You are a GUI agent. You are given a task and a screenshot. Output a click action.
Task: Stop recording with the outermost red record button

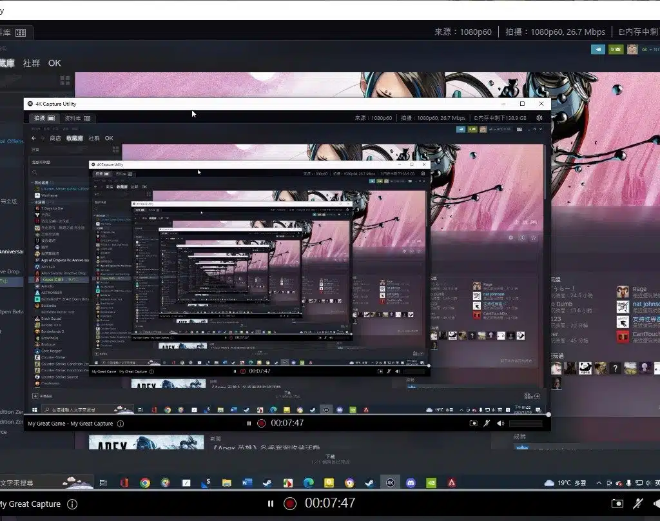click(290, 504)
